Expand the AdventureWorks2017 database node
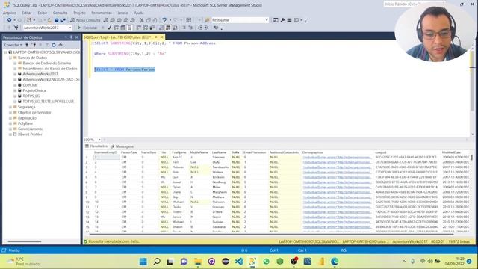 pos(15,74)
